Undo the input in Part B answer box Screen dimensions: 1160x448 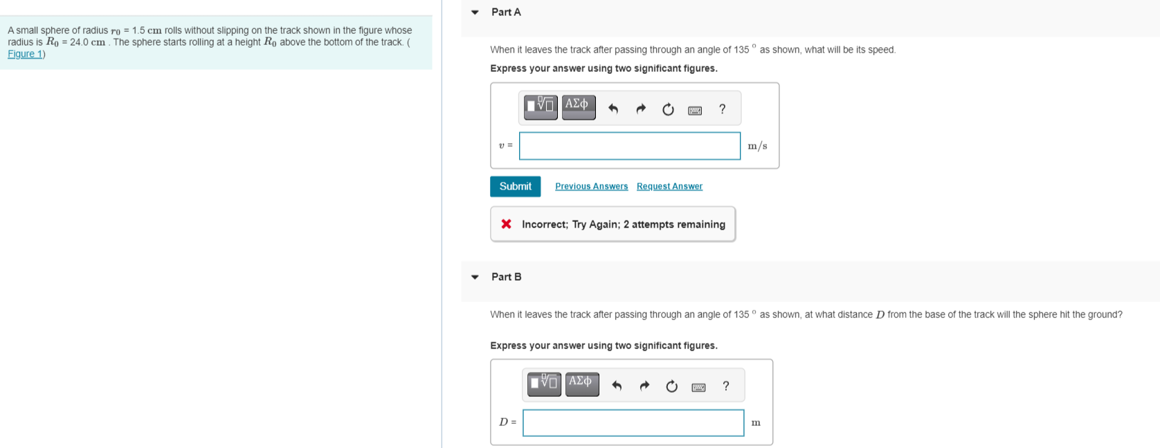[x=618, y=386]
